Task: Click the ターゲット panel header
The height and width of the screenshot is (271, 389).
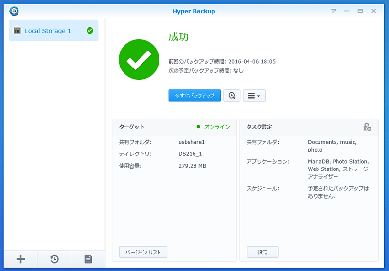Action: click(175, 127)
